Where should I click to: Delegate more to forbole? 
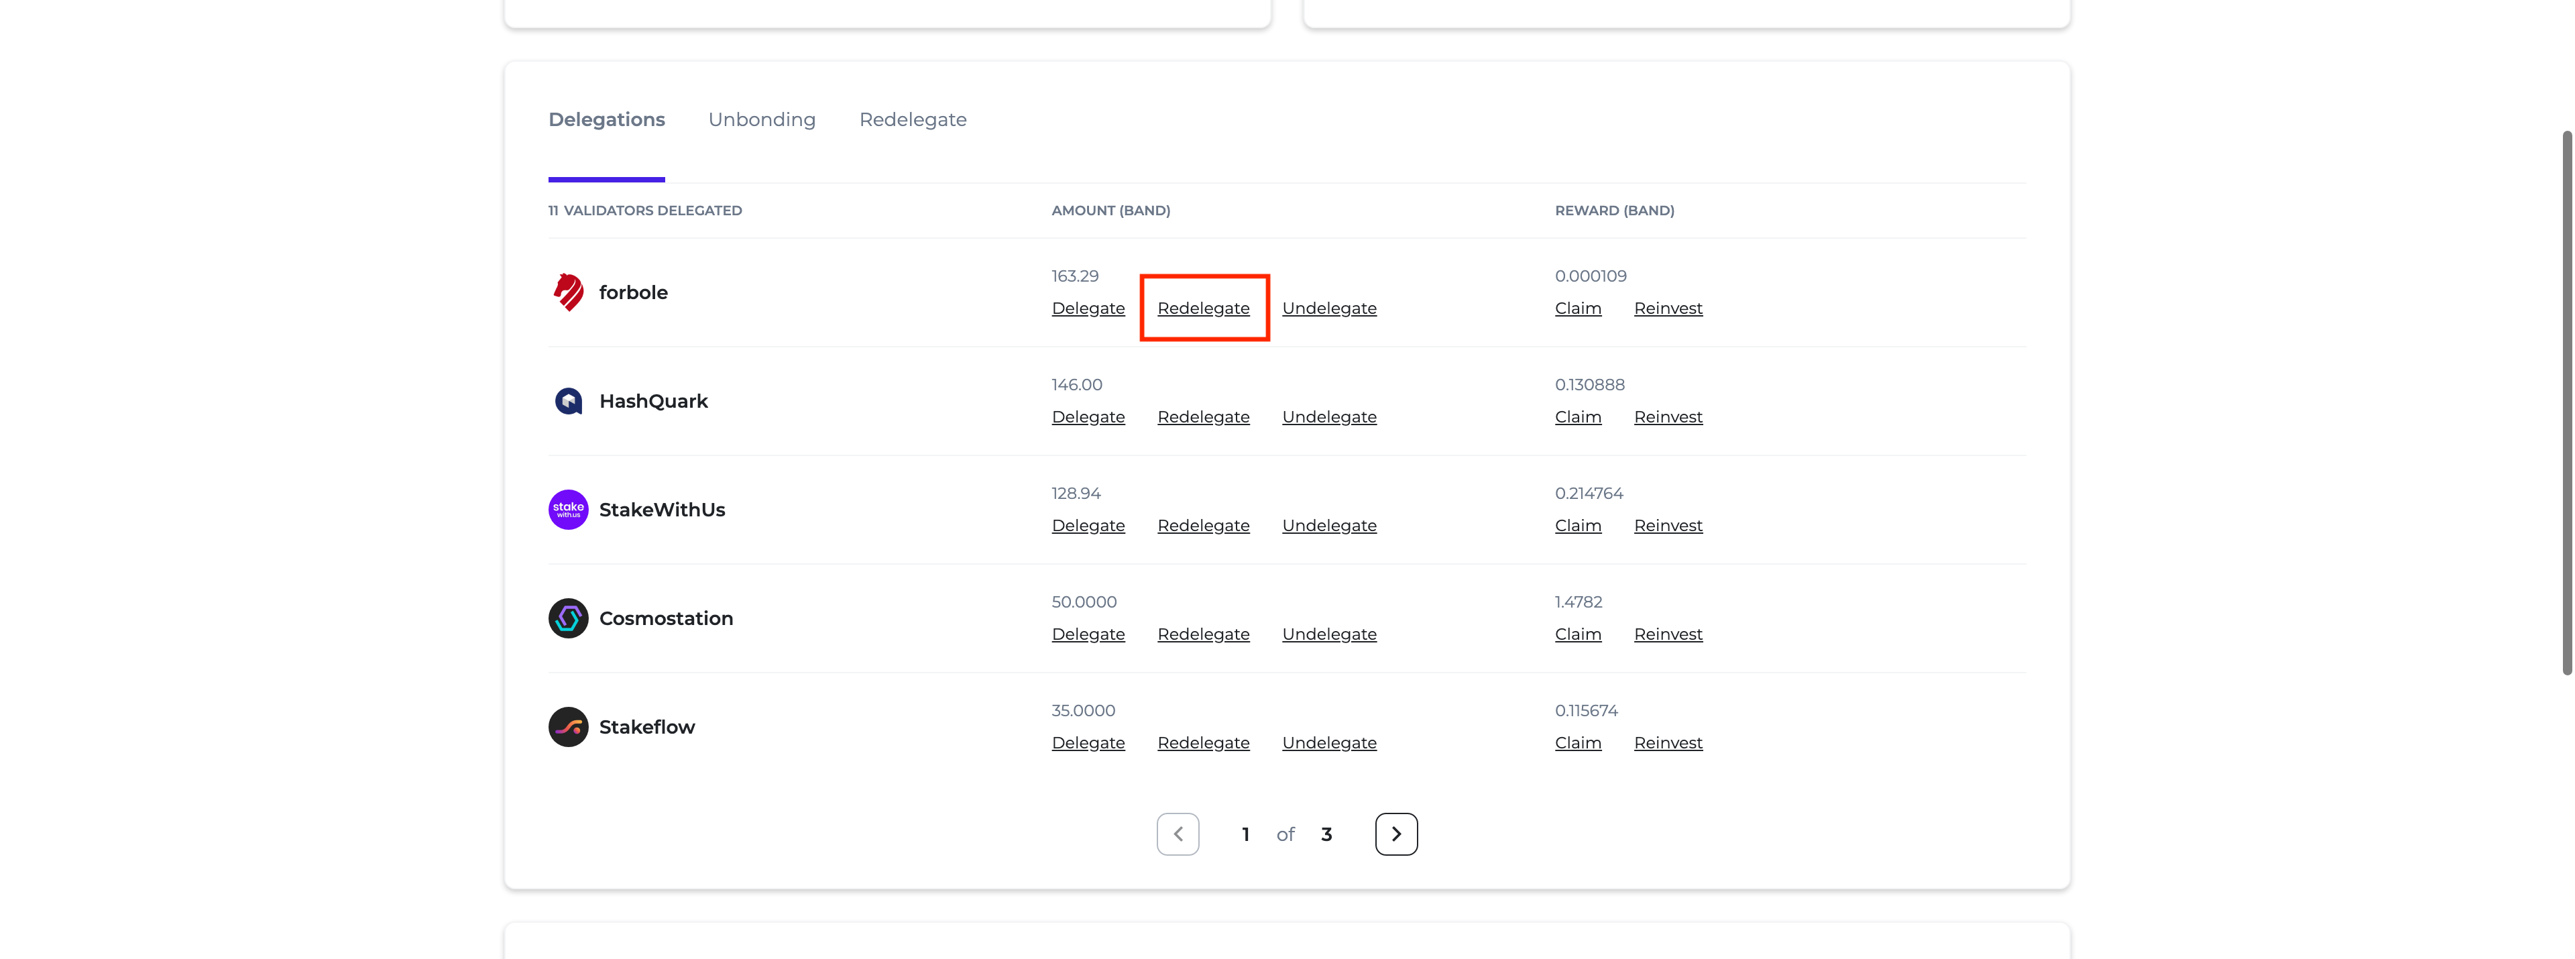pyautogui.click(x=1088, y=308)
